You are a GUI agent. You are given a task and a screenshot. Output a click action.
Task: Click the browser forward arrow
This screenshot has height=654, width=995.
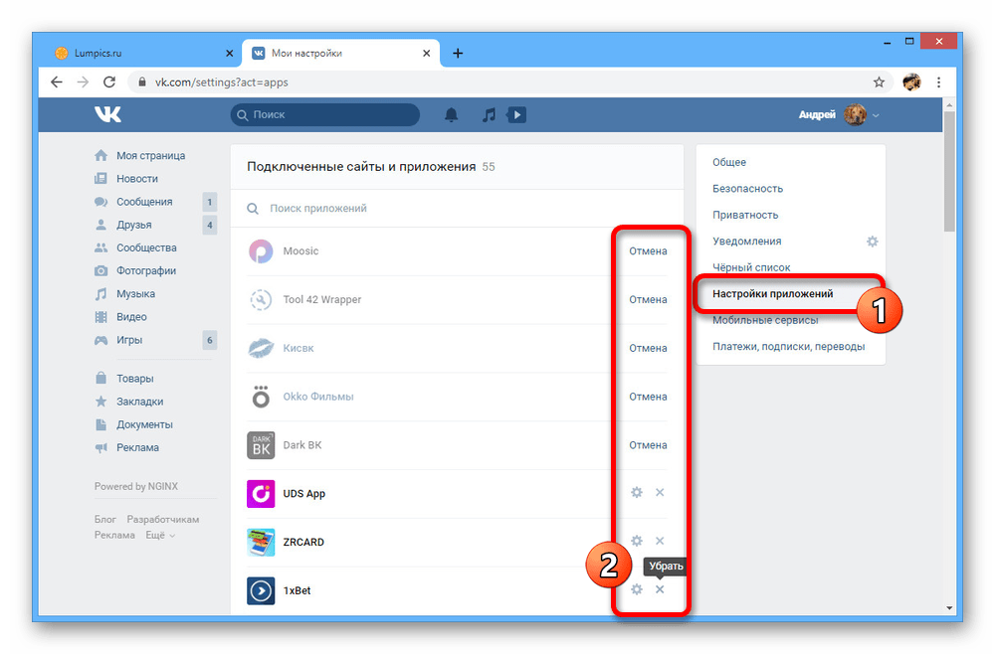coord(83,82)
